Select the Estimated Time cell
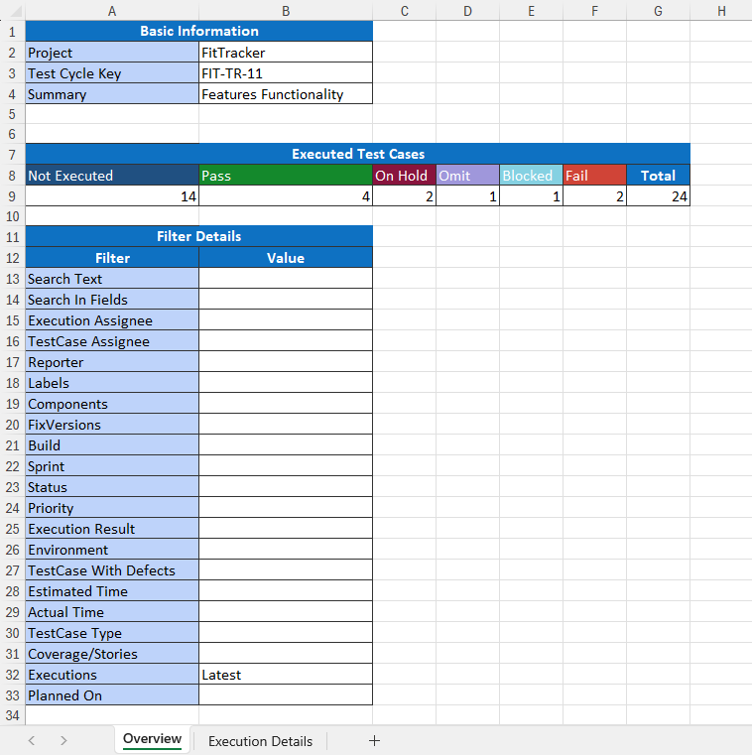This screenshot has height=755, width=752. tap(112, 591)
